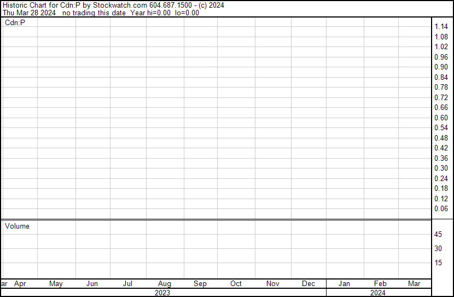
Task: Click the 0.30 price axis value
Action: pos(441,168)
